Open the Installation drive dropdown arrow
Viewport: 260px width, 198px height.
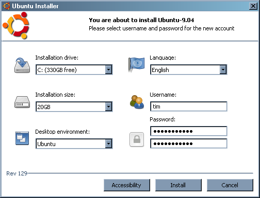(108, 69)
